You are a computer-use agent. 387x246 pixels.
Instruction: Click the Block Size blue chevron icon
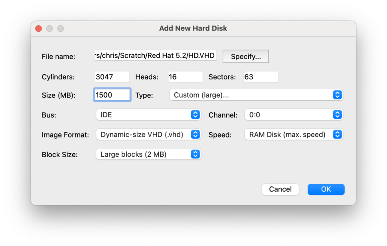click(195, 154)
